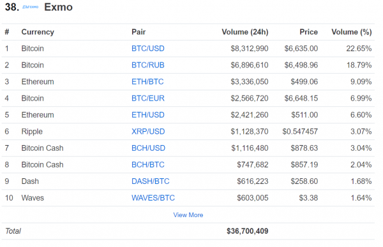
Task: Select the total volume $36,700,409 value
Action: (x=248, y=231)
